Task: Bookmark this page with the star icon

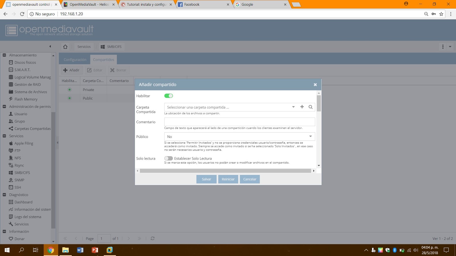Action: coord(441,14)
